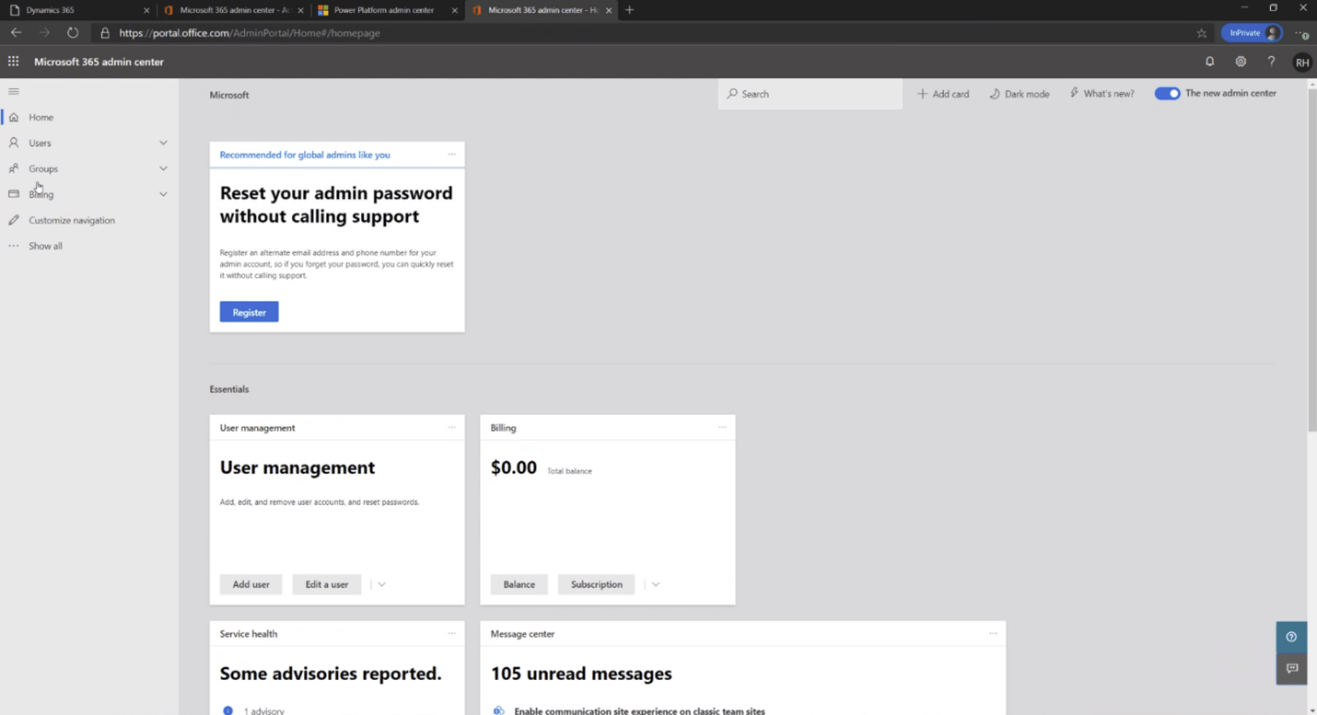This screenshot has width=1317, height=715.
Task: Click the $0.00 total balance amount
Action: [x=514, y=467]
